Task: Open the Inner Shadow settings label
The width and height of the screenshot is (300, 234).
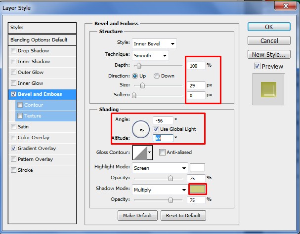Action: [x=34, y=62]
